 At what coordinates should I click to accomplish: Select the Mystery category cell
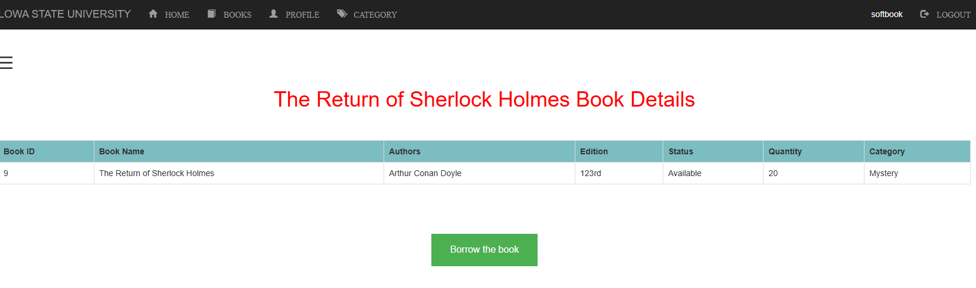click(883, 173)
